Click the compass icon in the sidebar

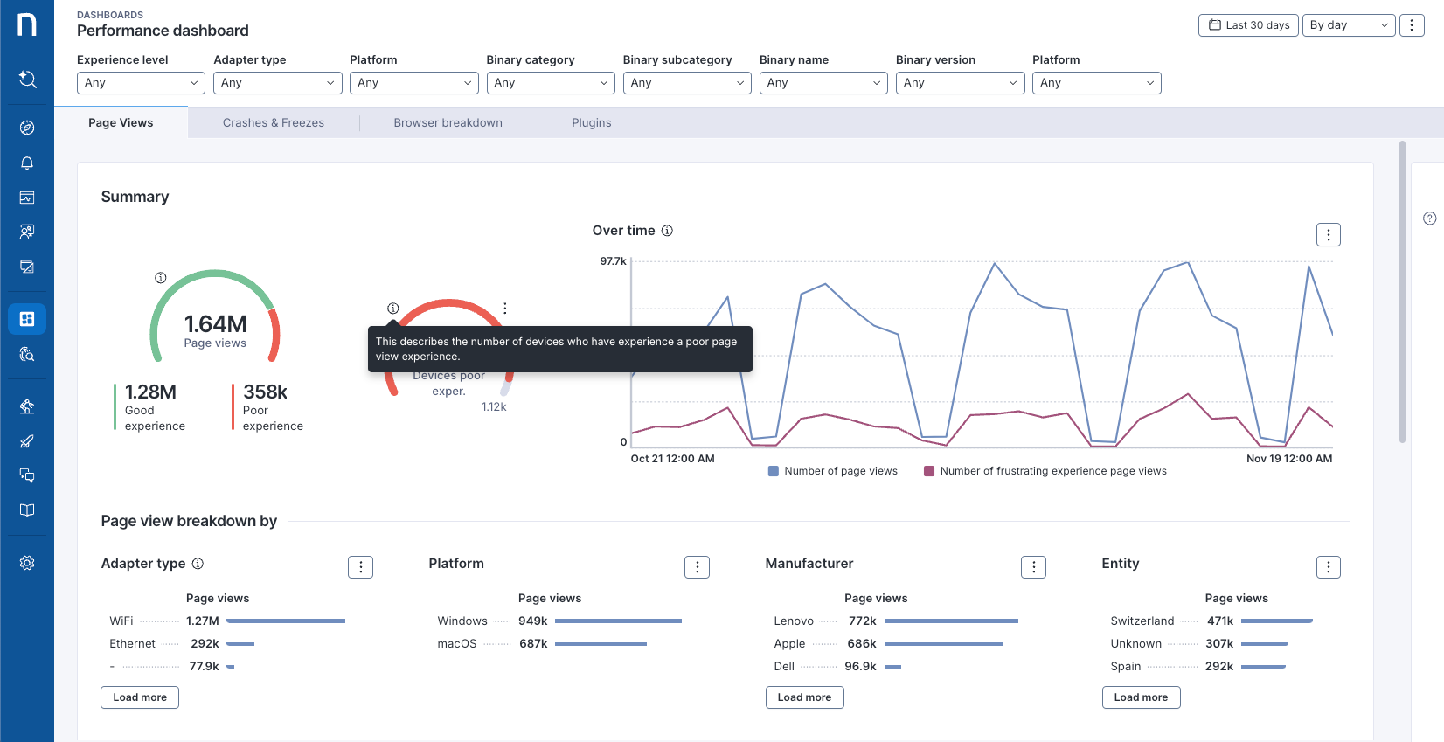tap(27, 128)
